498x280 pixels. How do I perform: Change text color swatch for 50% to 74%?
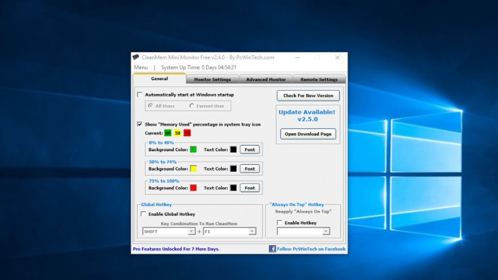pos(233,169)
